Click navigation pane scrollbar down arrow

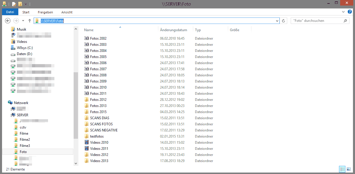[x=76, y=164]
